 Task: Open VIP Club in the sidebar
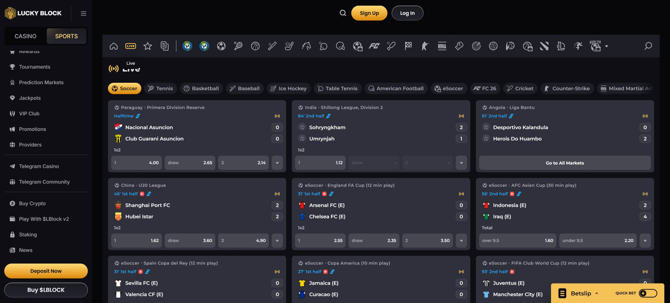[29, 113]
